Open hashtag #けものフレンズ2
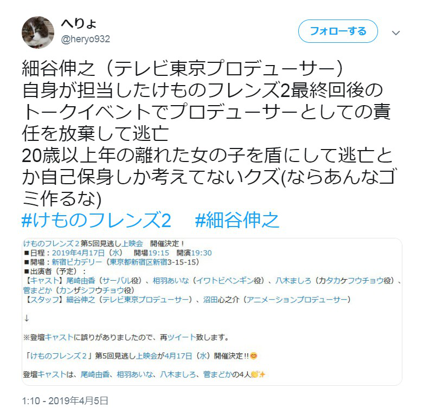This screenshot has width=423, height=414. (97, 220)
